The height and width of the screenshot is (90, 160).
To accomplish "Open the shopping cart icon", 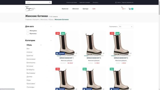I will 130,9.
